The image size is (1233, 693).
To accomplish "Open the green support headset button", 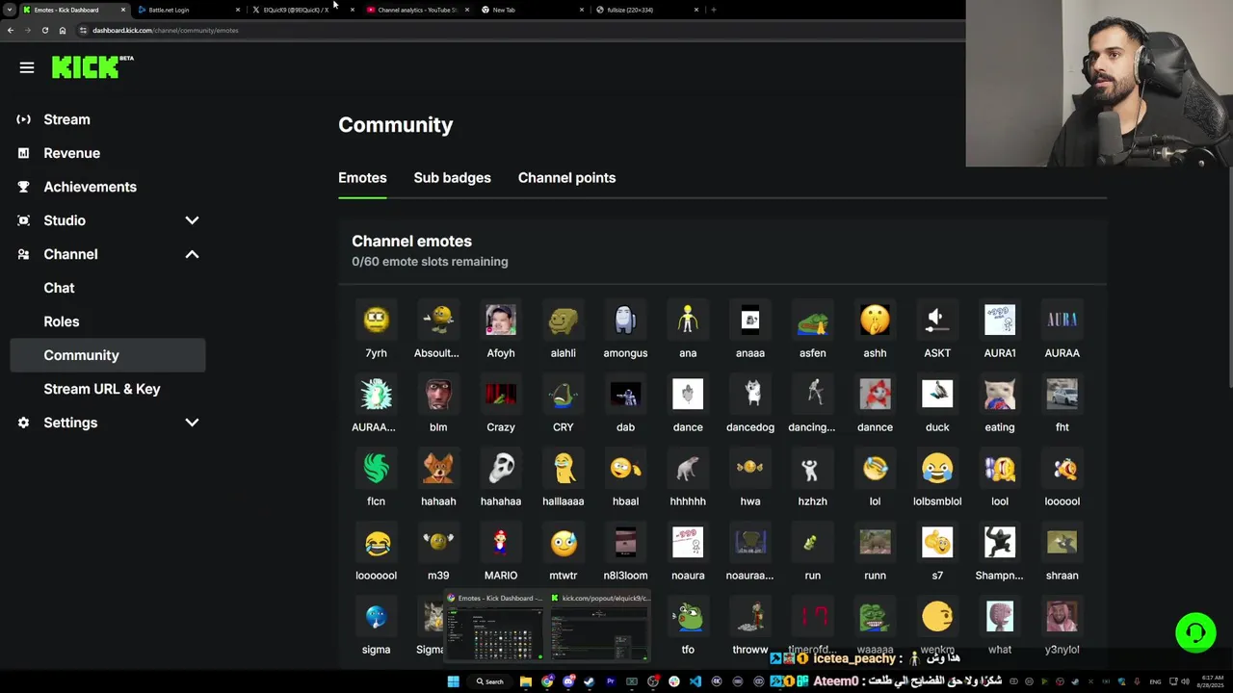I will click(1195, 632).
